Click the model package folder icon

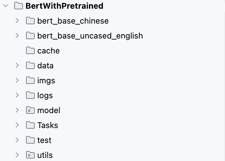(x=30, y=110)
